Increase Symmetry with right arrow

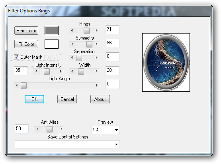[97, 44]
